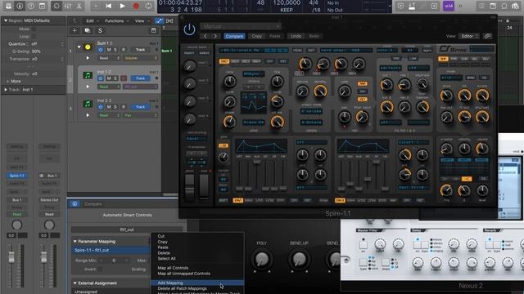Click the purple count-in 1234 button
The width and height of the screenshot is (524, 294).
(x=449, y=6)
